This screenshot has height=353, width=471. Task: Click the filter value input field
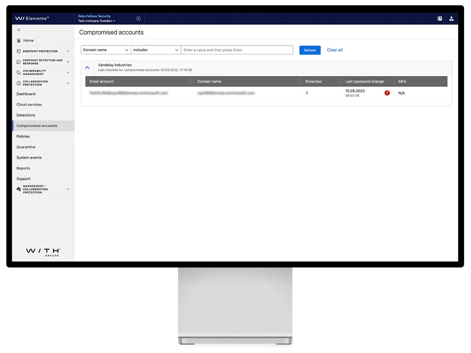tap(237, 50)
